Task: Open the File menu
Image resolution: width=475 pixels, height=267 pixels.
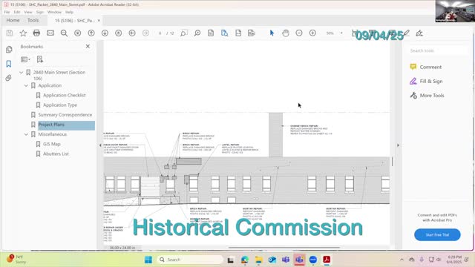Action: (7, 12)
